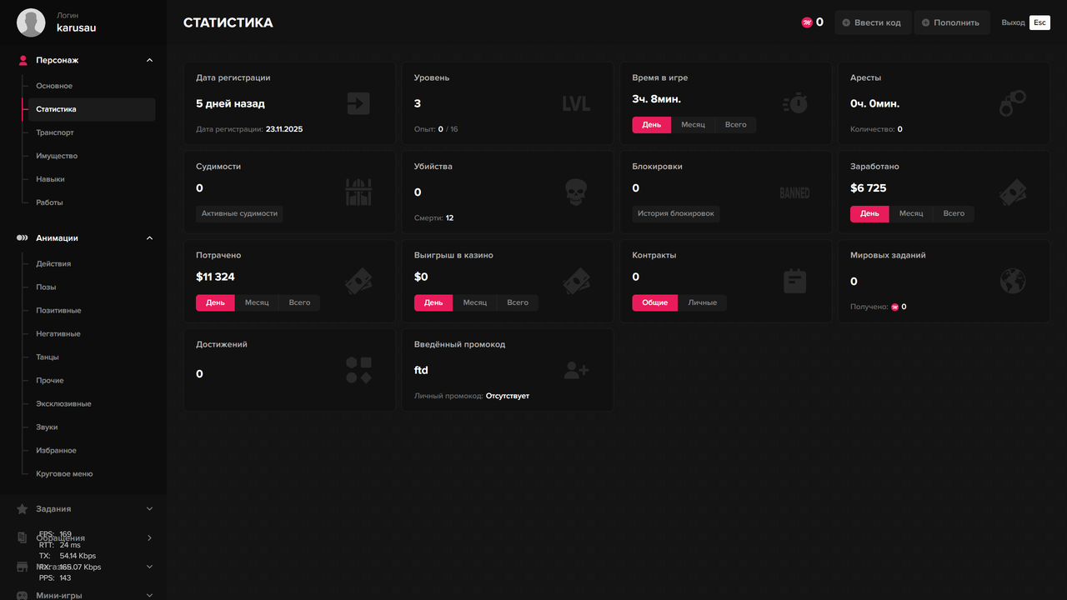Image resolution: width=1067 pixels, height=600 pixels.
Task: Select Всего in the Заработано card
Action: [954, 214]
